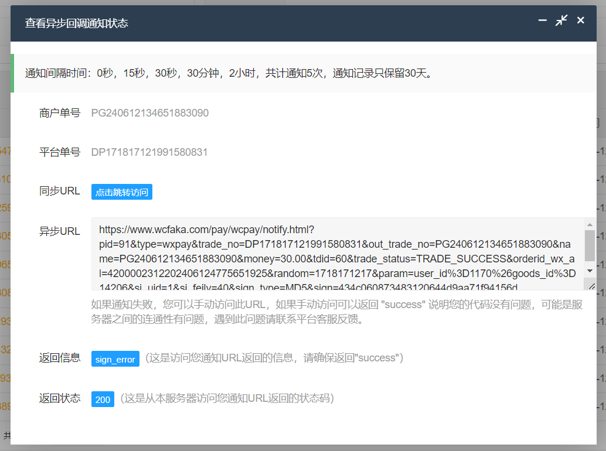Click the 点击跳转访问 button

(122, 192)
